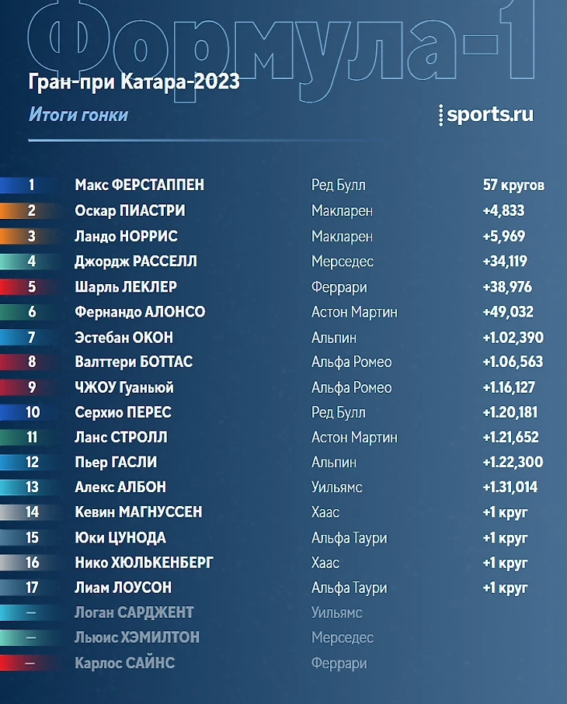Click the +1.02,390 time for Окон

tap(513, 338)
